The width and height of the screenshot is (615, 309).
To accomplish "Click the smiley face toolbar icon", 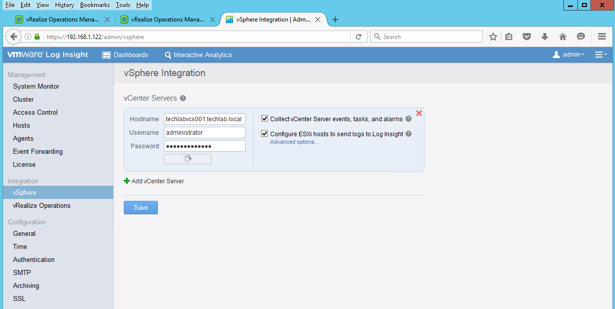I will pyautogui.click(x=581, y=37).
